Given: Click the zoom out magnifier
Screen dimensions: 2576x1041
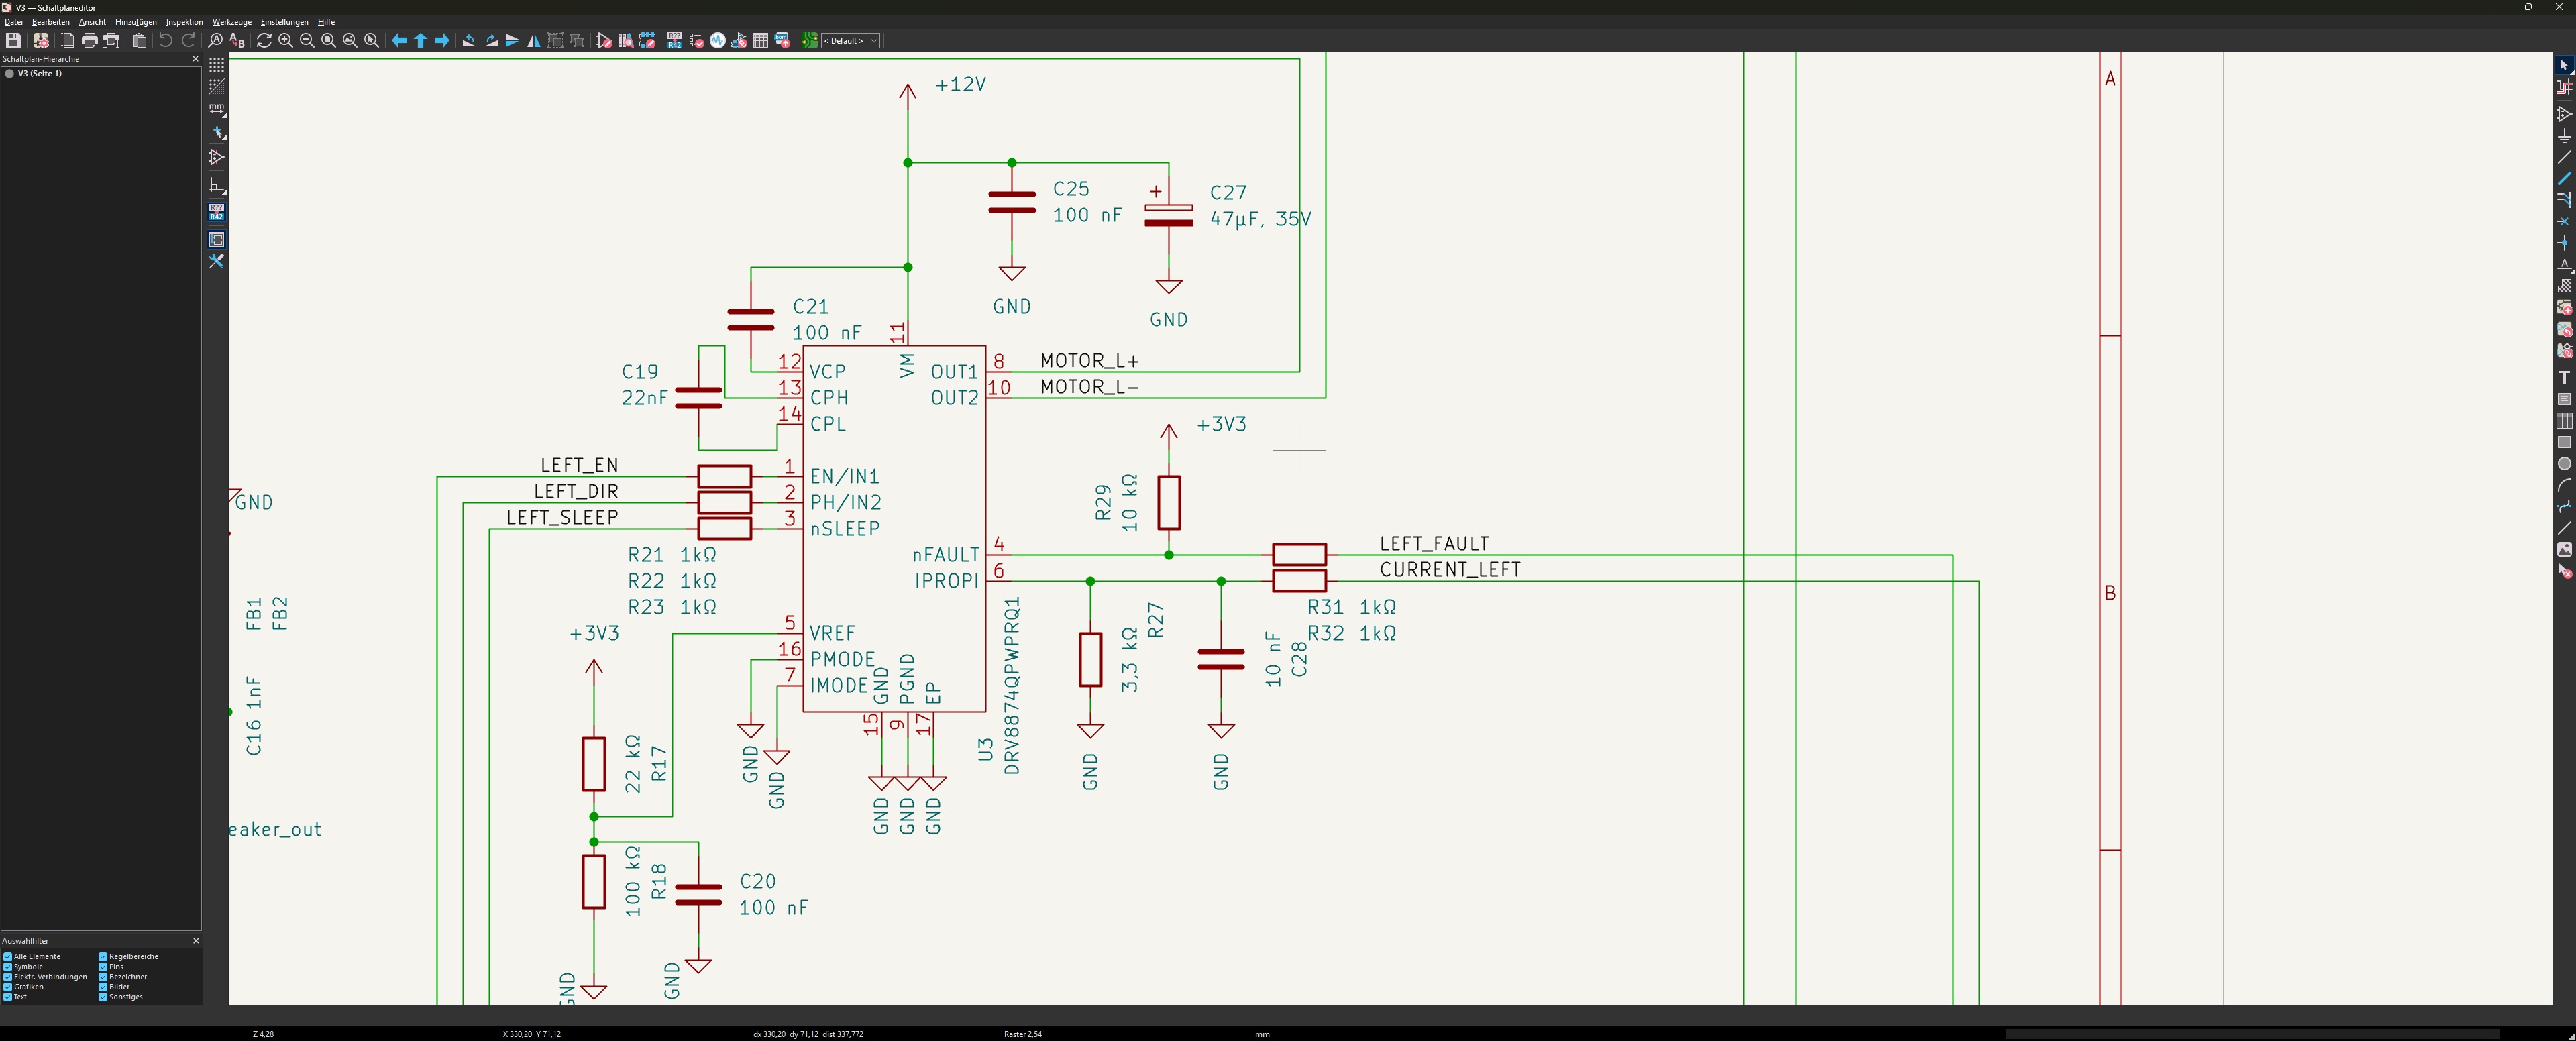Looking at the screenshot, I should pos(307,41).
